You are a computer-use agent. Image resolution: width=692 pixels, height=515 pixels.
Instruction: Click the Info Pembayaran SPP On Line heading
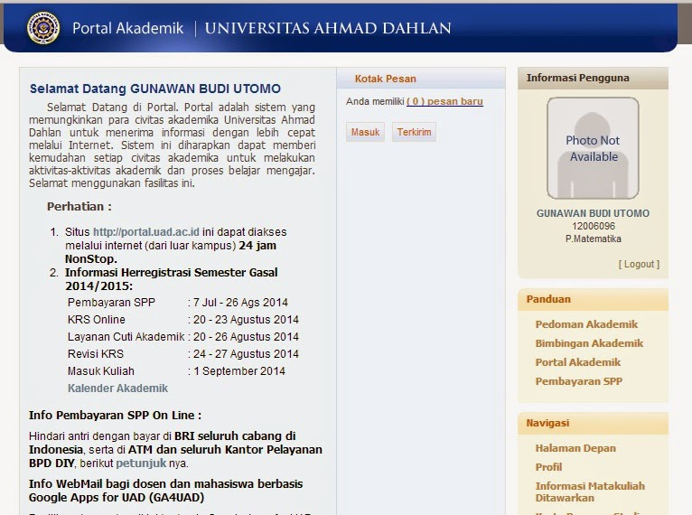(x=116, y=416)
